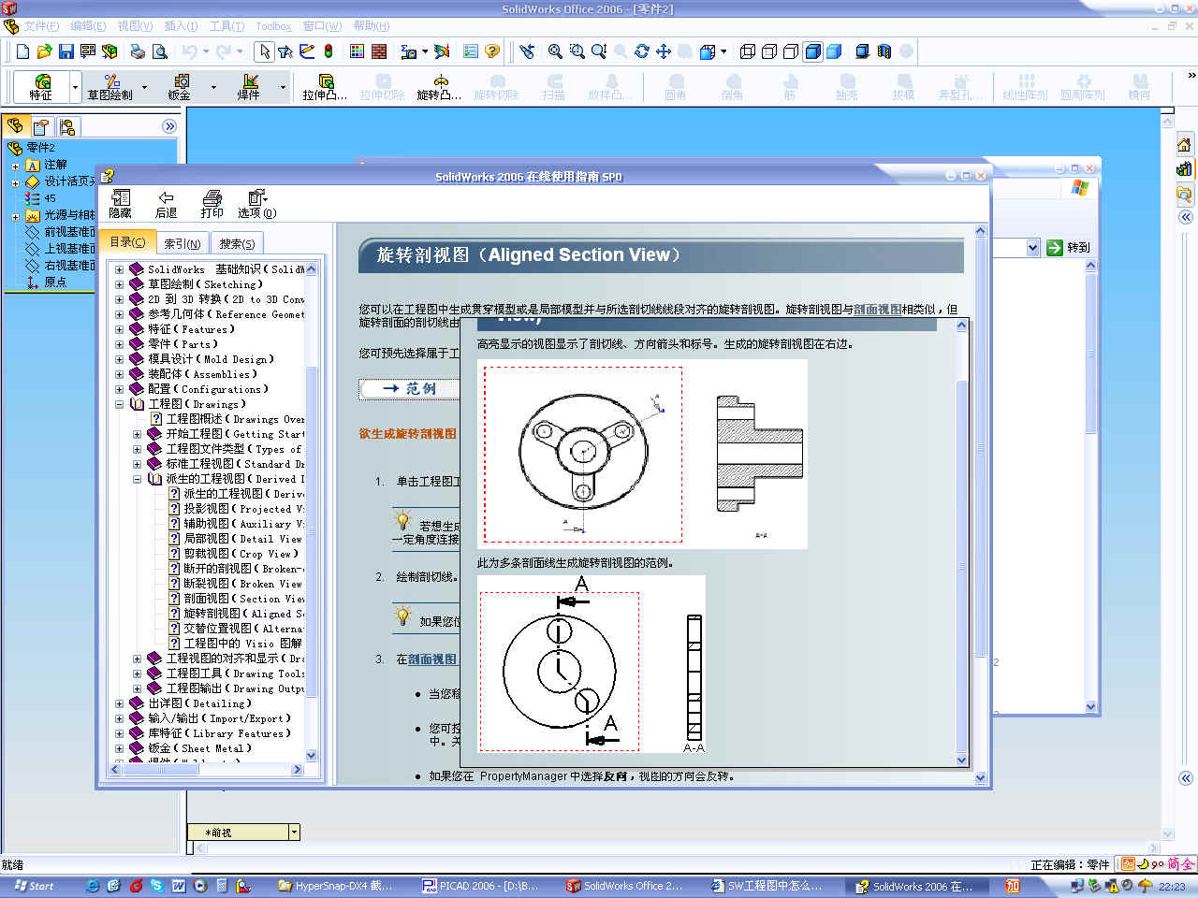Open the Sheet Metal (钣金) command tab

click(180, 87)
